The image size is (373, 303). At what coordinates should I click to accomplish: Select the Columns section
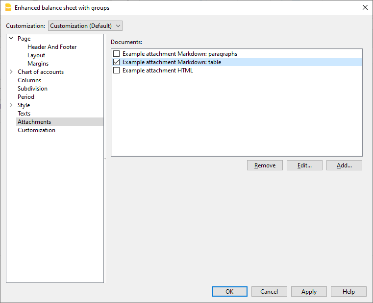(x=29, y=80)
